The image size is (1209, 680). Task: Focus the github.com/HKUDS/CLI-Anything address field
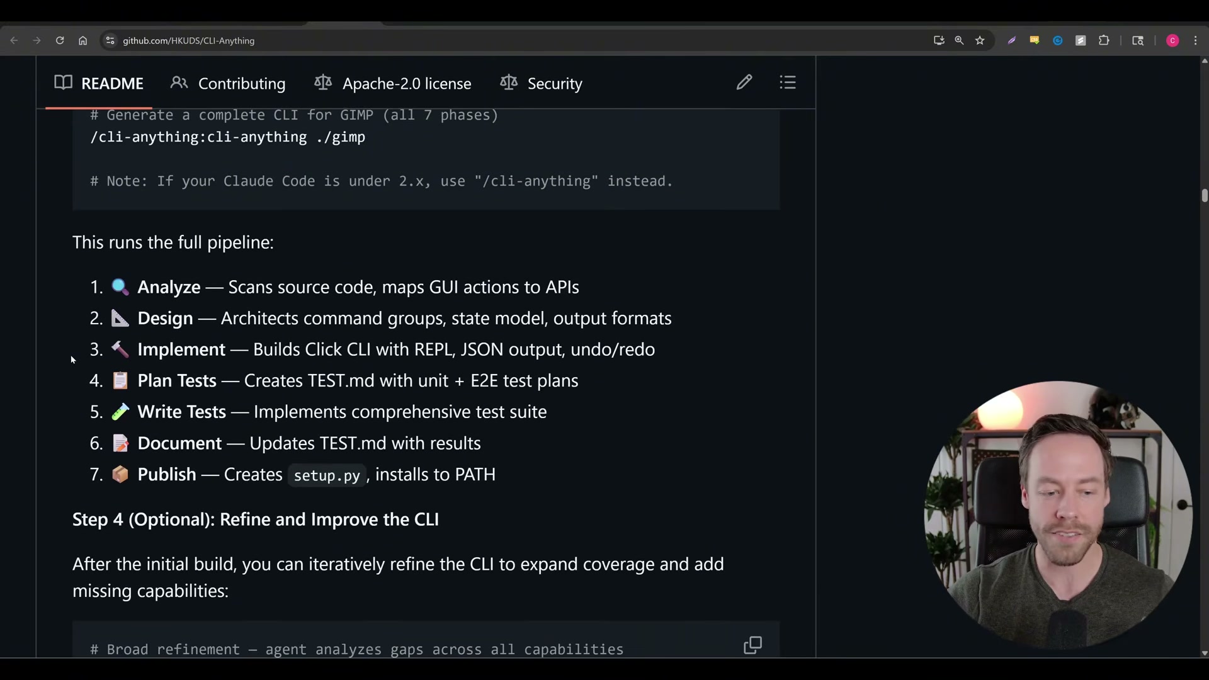pyautogui.click(x=189, y=40)
